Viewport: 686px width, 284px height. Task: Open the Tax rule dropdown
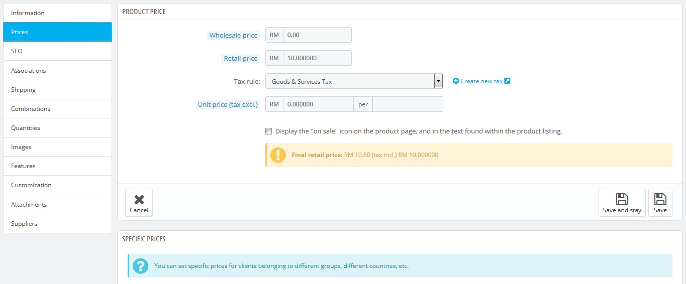click(x=354, y=81)
